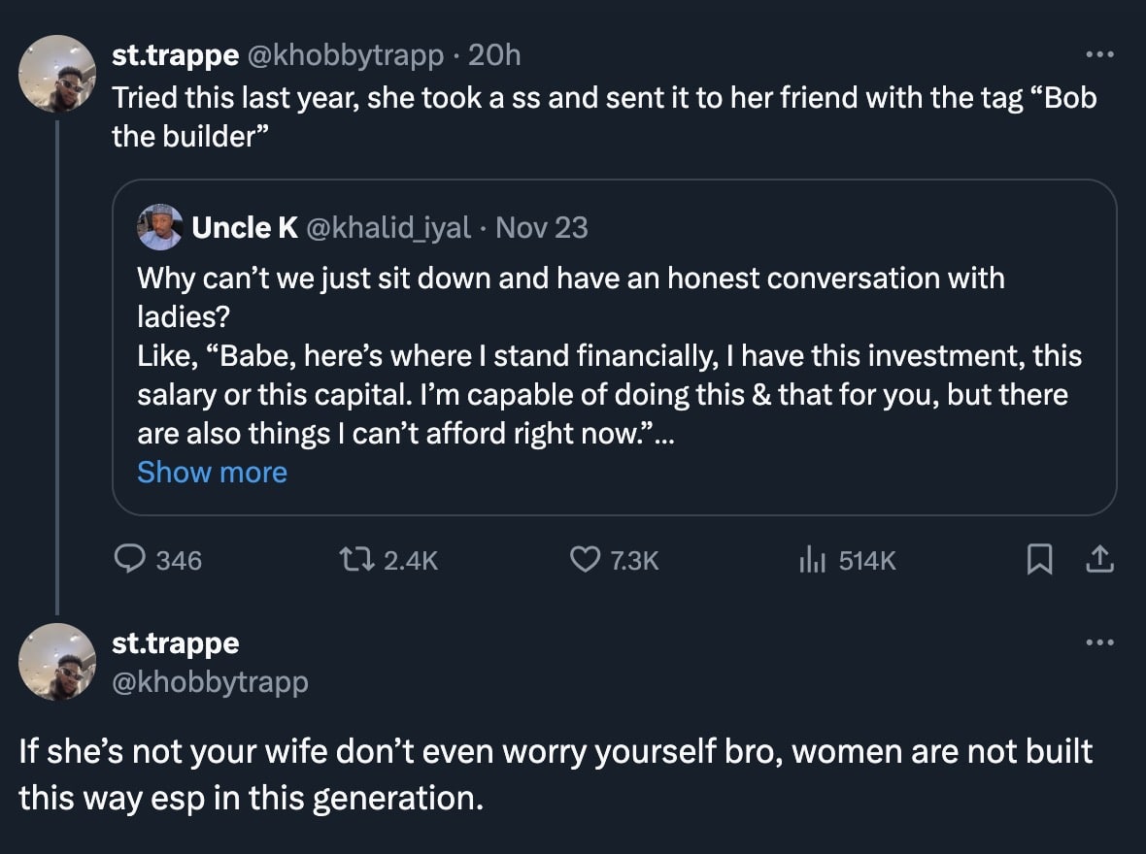This screenshot has height=854, width=1146.
Task: Click the @khobbytrapp handle beside 20h
Action: coord(346,55)
